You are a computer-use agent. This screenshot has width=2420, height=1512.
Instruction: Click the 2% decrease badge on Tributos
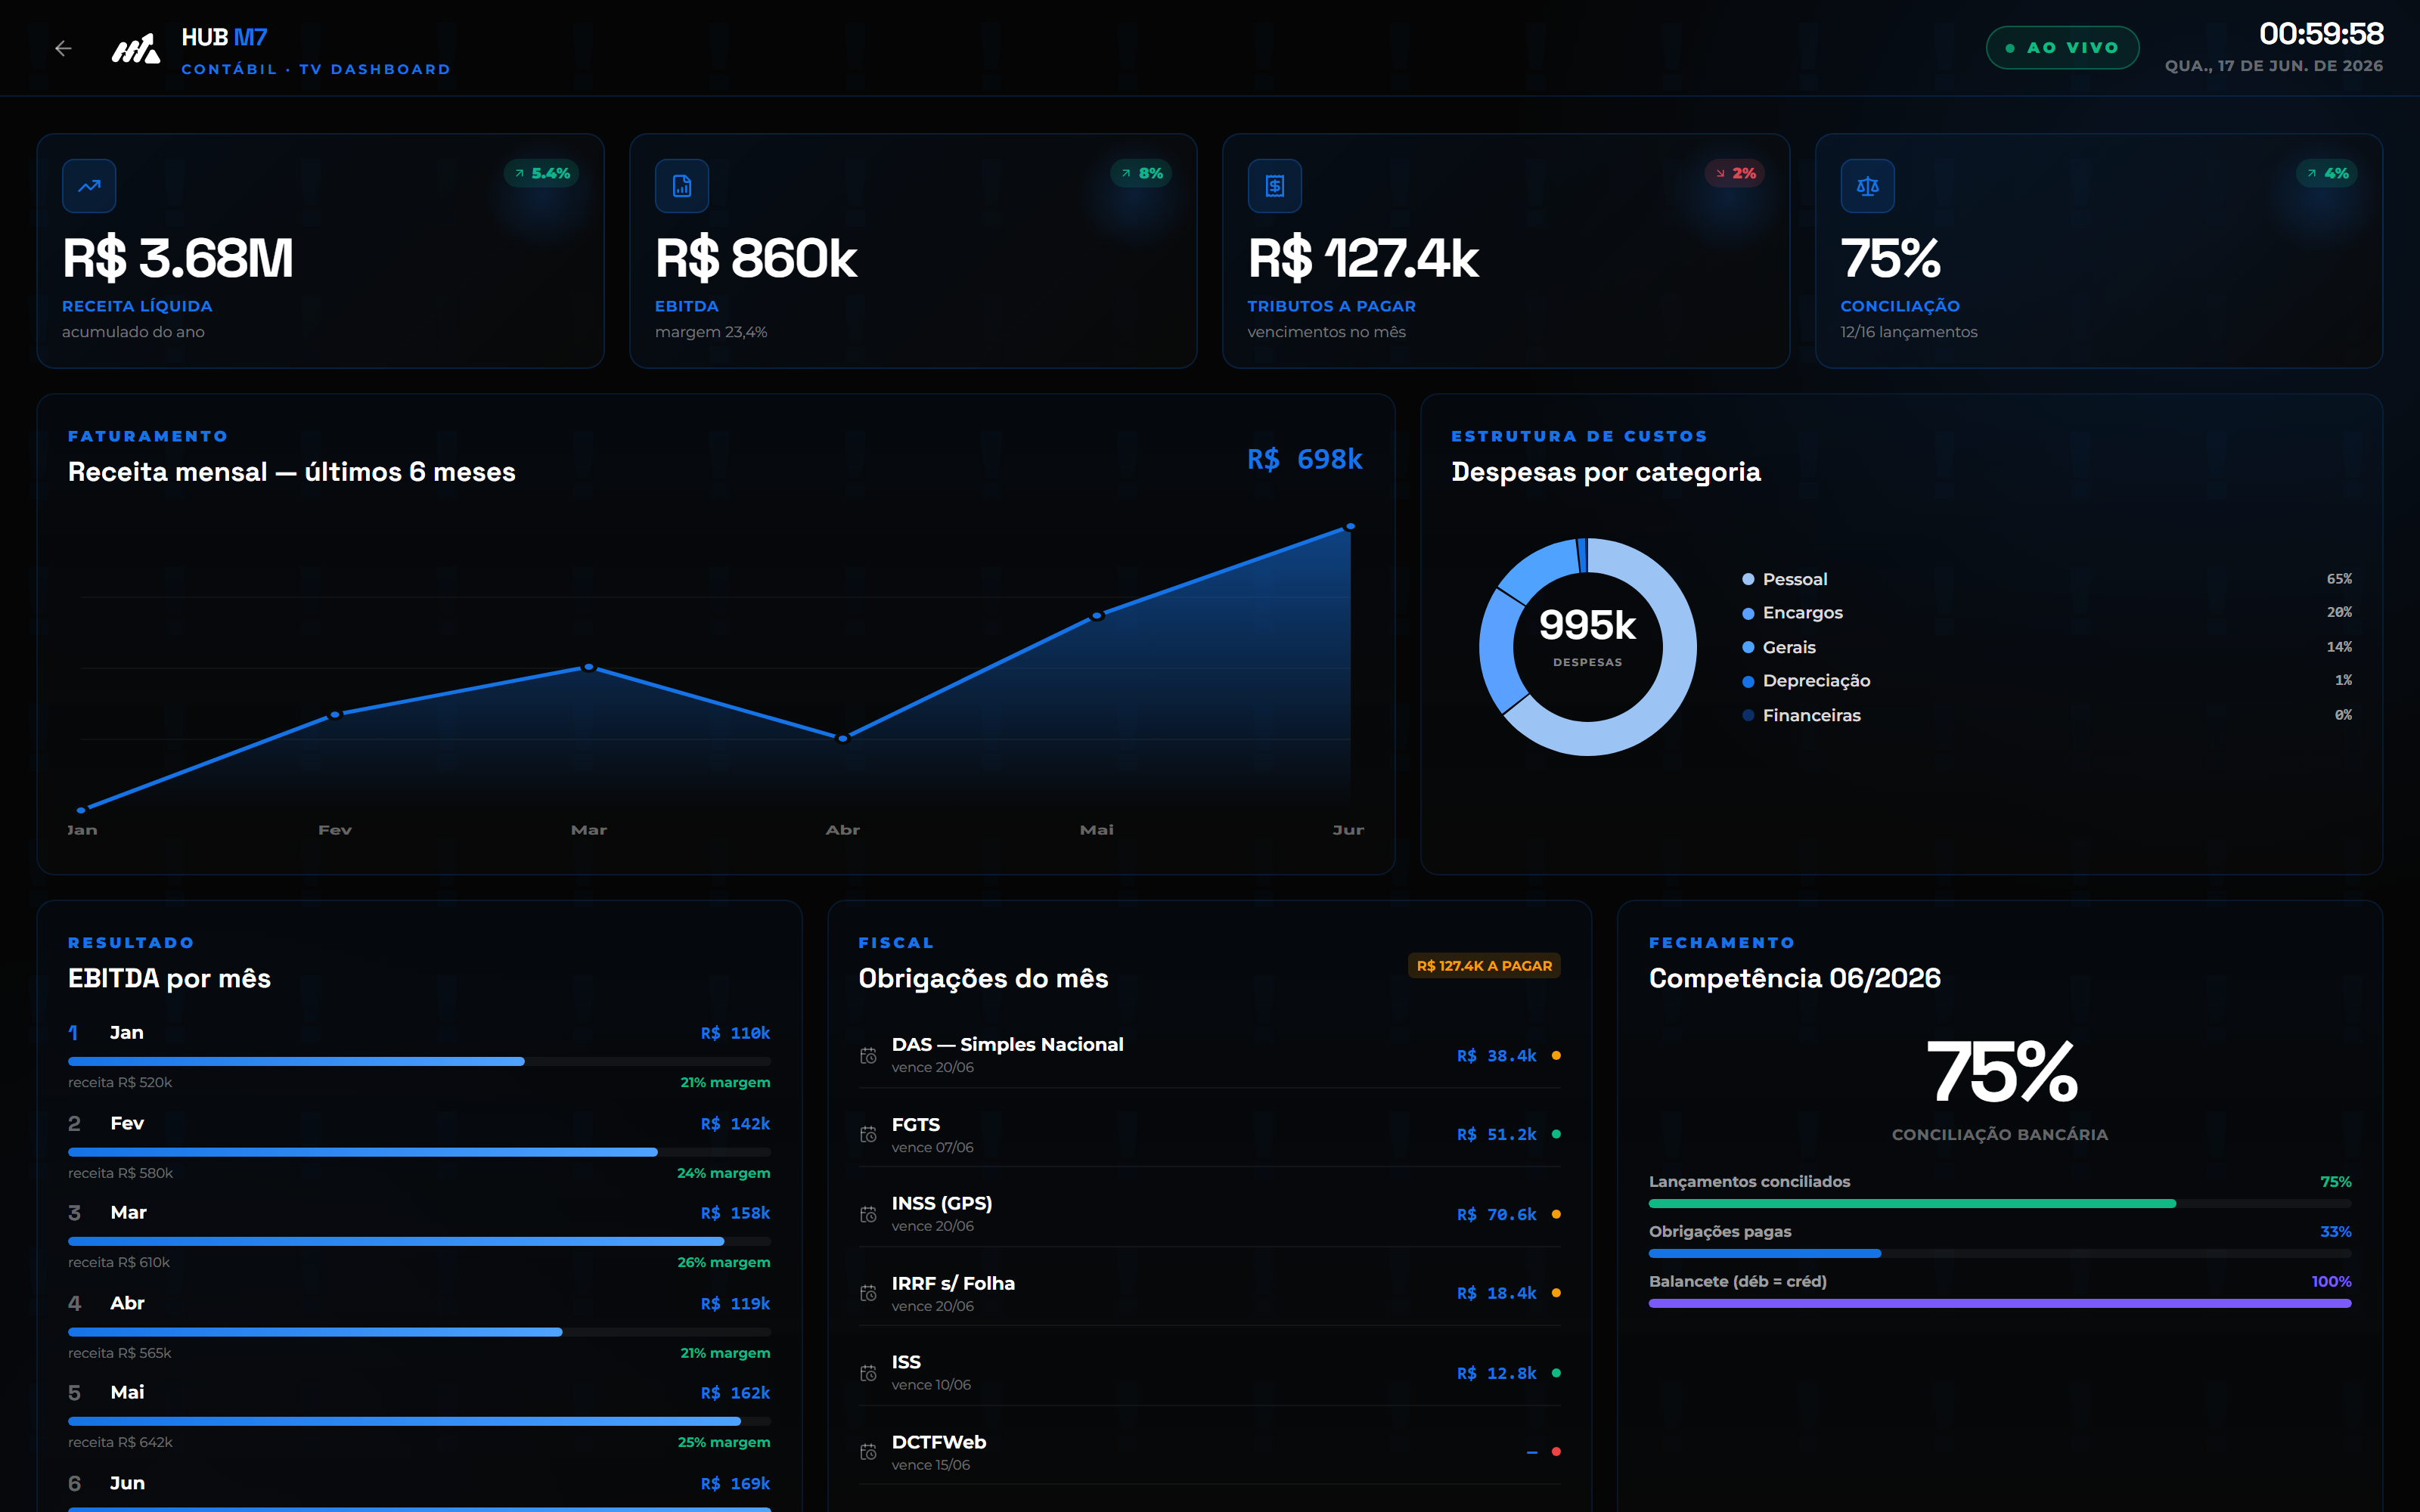point(1735,173)
